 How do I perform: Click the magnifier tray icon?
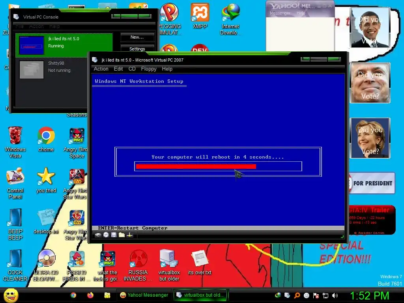tap(297, 295)
